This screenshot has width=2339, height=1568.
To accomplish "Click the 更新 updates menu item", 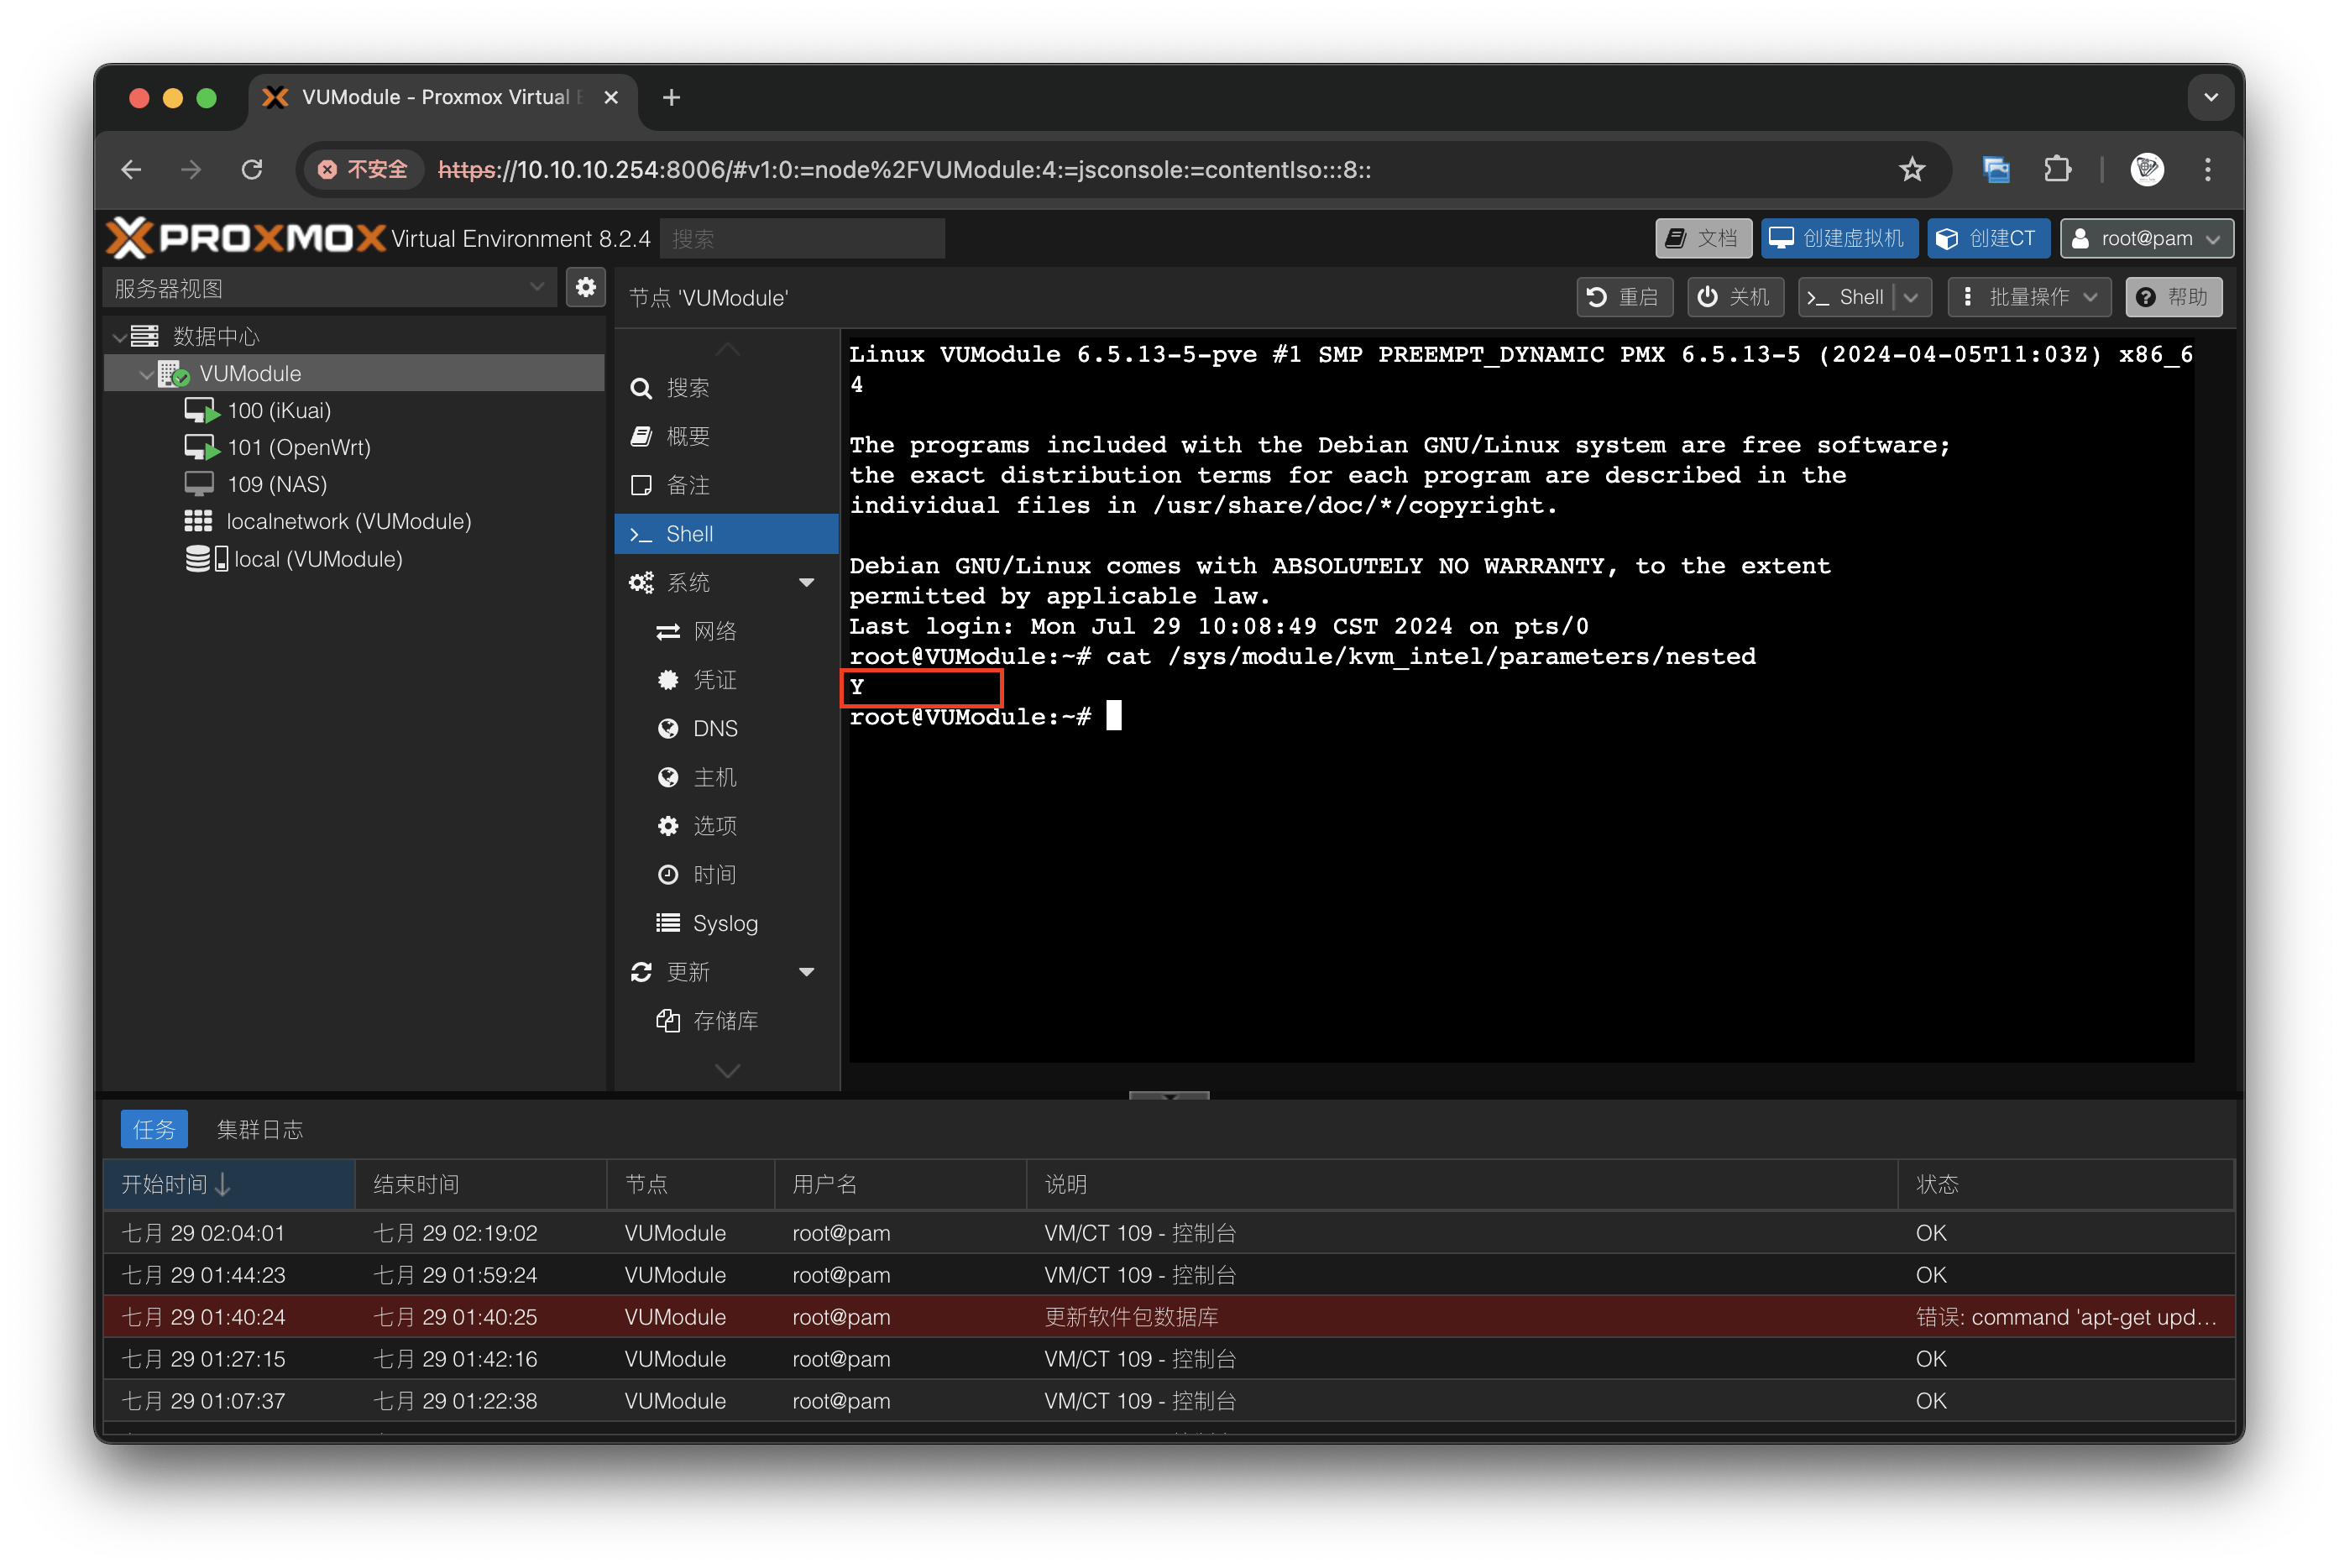I will pos(688,972).
